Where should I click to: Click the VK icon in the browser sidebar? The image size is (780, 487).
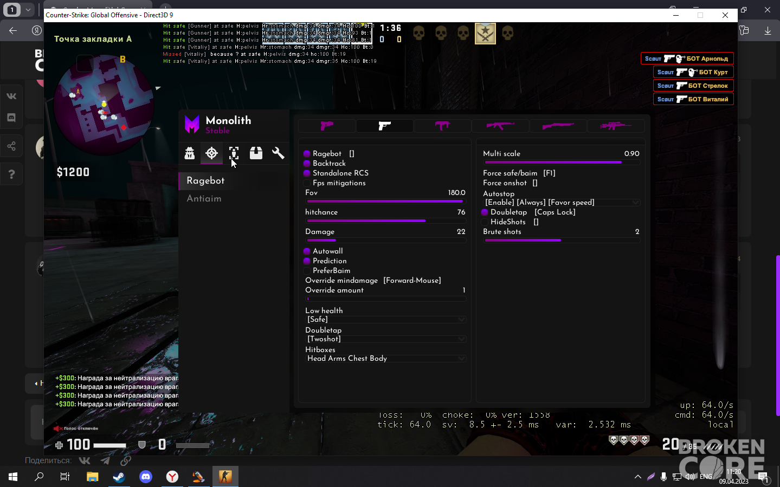11,96
